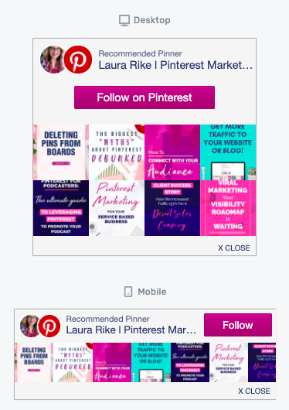Click Laura Rike's profile photo in desktop widget
Viewport: 289px width, 410px height.
coord(53,60)
